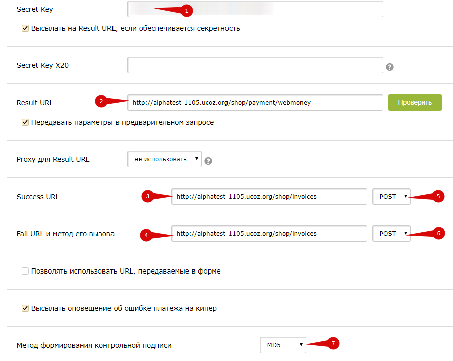Focus the Secret Key X20 field
Viewport: 453px width, 361px height.
coord(255,65)
